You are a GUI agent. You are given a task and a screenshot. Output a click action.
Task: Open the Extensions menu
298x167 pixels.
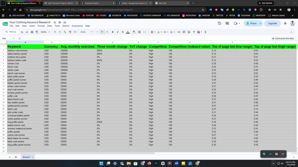coord(77,26)
